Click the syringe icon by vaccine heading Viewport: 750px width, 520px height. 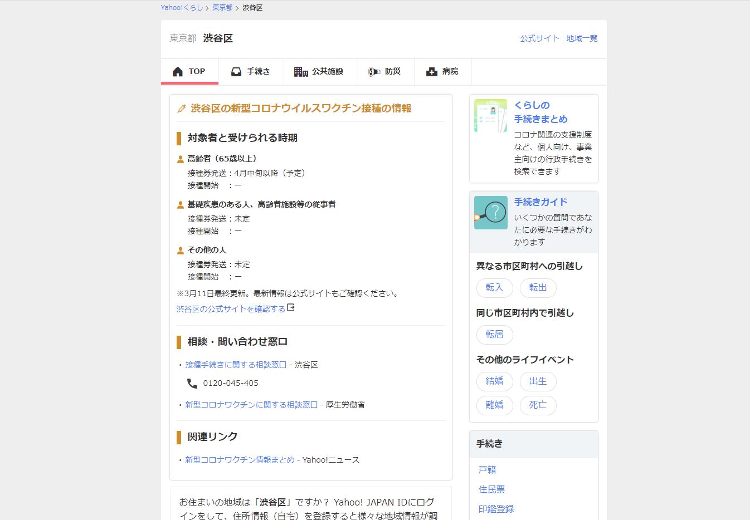point(181,109)
